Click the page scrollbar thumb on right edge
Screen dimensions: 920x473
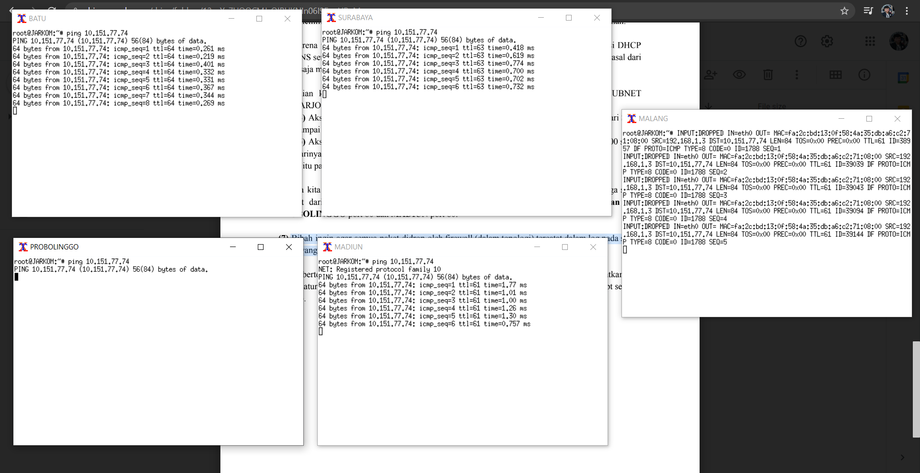(916, 389)
